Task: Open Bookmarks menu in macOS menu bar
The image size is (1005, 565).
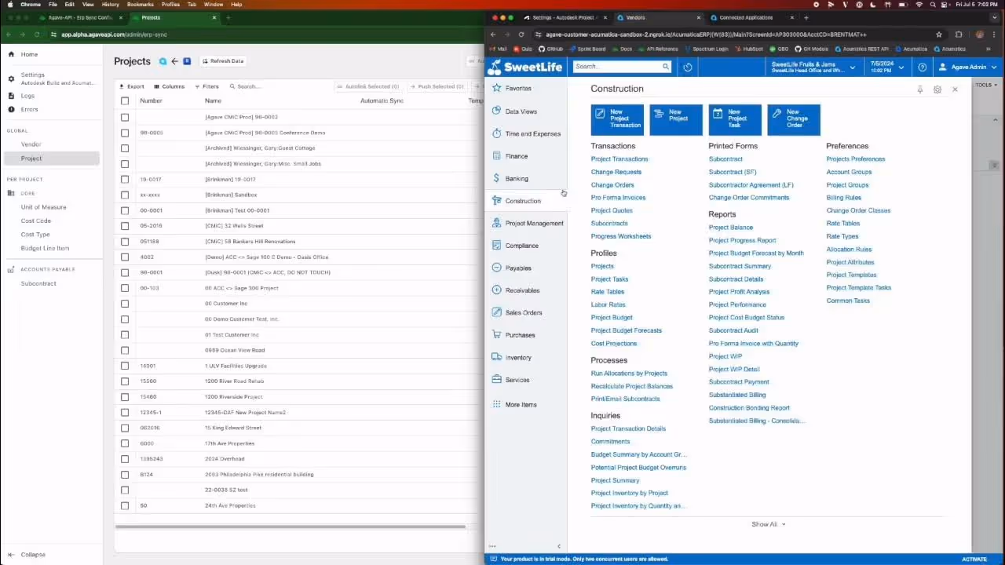Action: coord(141,5)
